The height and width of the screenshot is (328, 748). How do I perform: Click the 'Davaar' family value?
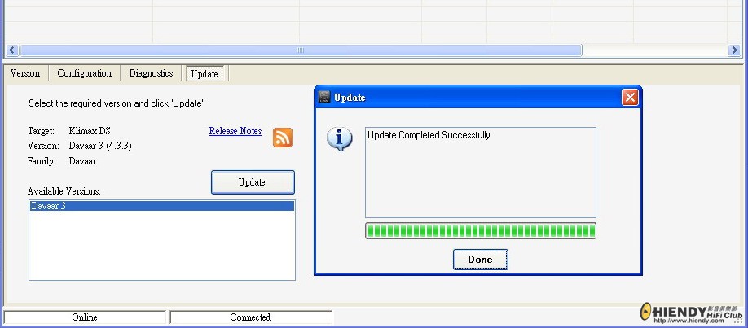82,161
